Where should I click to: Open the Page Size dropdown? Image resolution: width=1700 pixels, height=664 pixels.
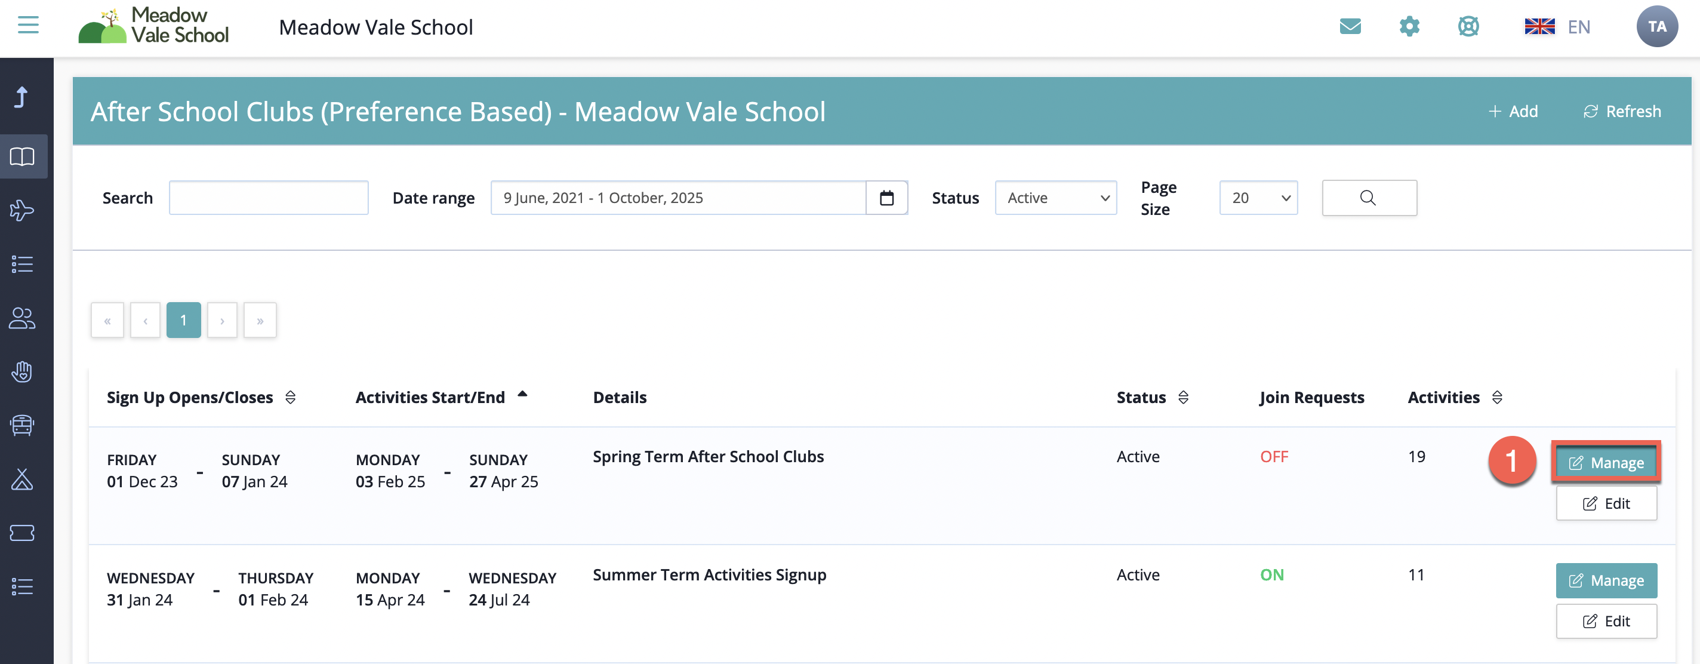tap(1258, 198)
